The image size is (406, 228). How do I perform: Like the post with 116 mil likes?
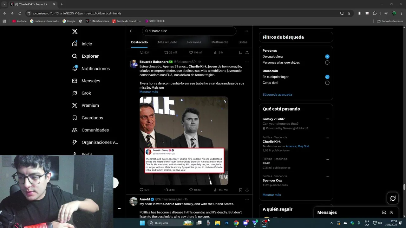(195, 53)
